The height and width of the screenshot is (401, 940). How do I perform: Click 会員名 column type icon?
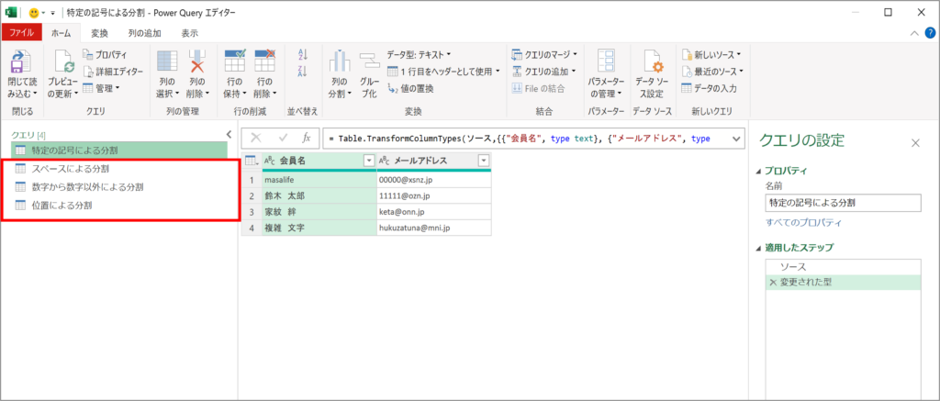coord(270,161)
